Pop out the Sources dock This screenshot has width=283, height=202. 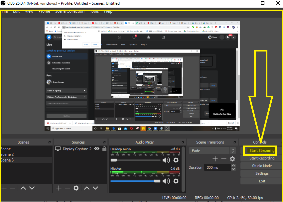coord(104,142)
